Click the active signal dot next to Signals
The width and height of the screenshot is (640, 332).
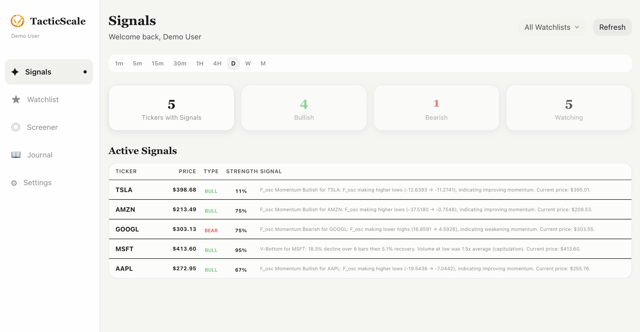click(x=85, y=72)
